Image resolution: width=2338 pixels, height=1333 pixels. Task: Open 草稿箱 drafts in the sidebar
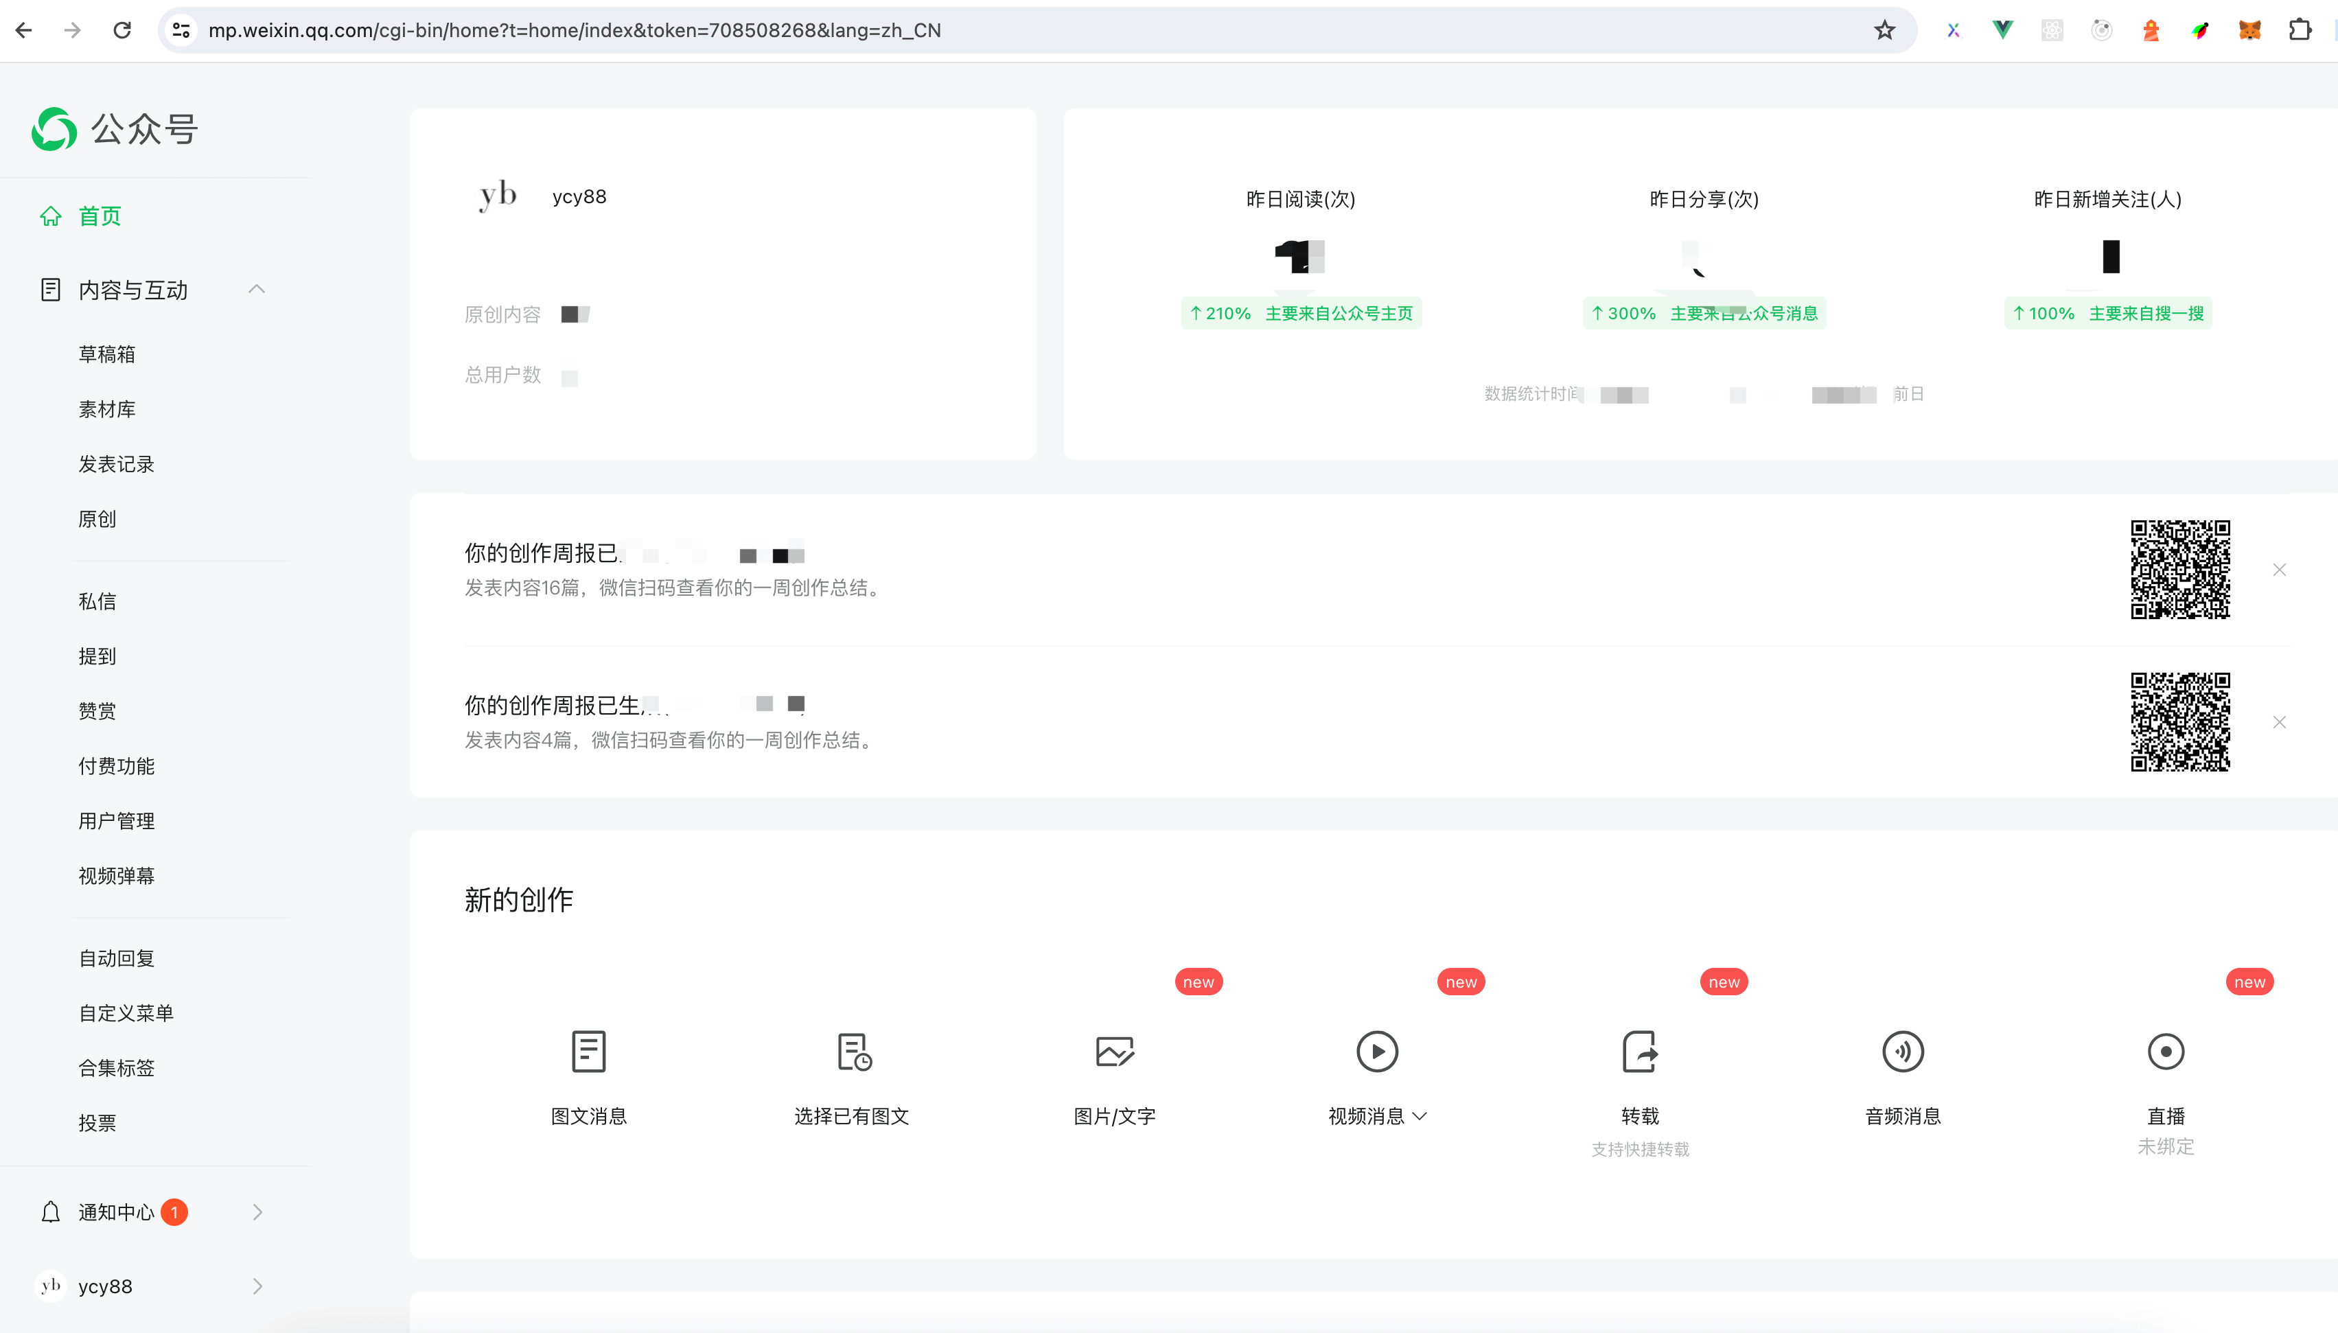(x=107, y=354)
